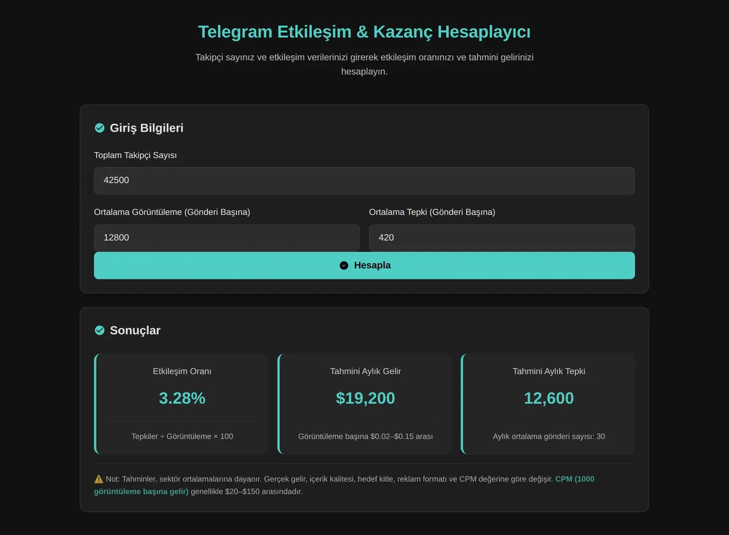
Task: Select the Ortalama Görüntüleme input field
Action: click(227, 238)
